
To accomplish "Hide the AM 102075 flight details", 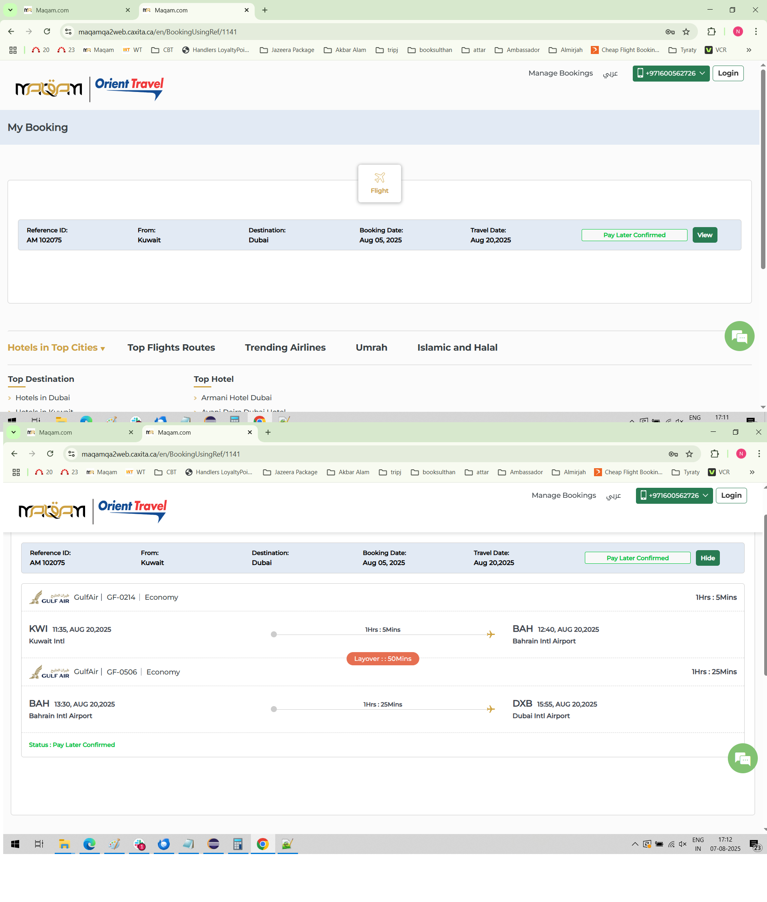I will pyautogui.click(x=707, y=558).
